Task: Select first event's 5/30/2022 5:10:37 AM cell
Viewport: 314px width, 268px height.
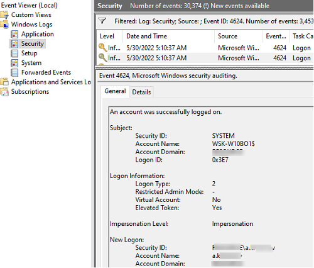Action: pyautogui.click(x=156, y=48)
